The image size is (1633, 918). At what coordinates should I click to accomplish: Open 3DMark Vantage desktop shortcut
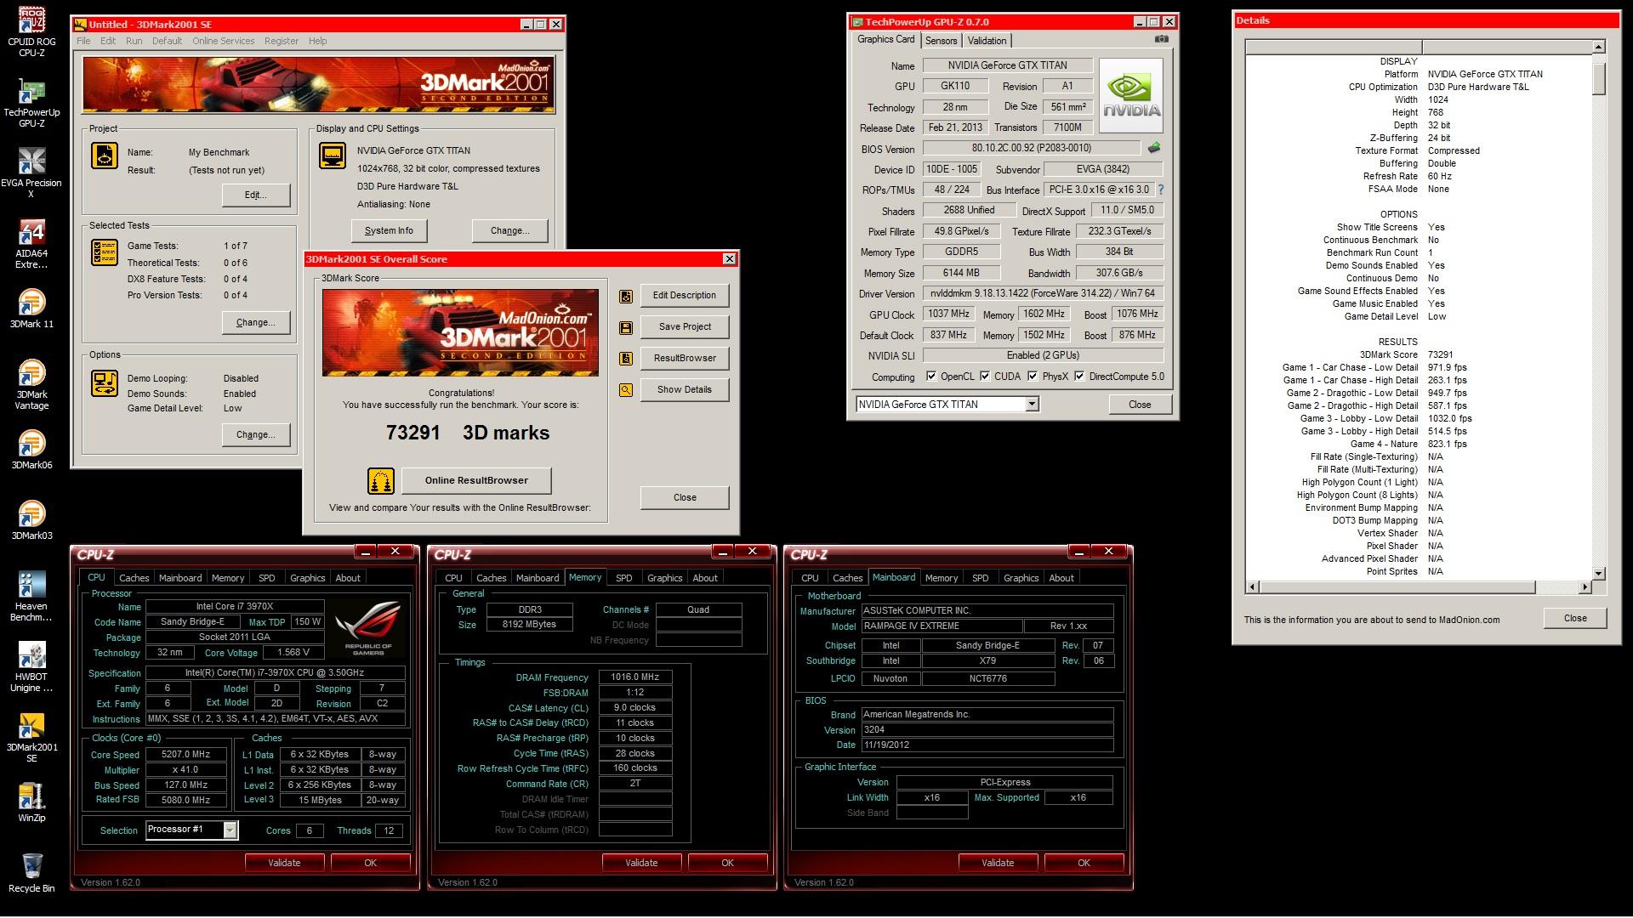31,385
